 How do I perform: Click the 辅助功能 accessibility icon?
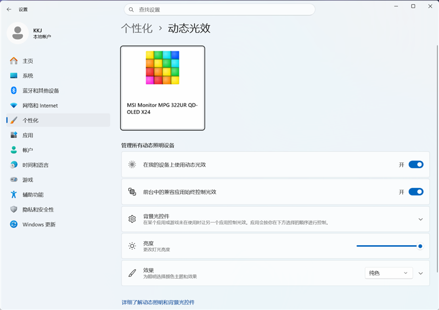tap(14, 195)
